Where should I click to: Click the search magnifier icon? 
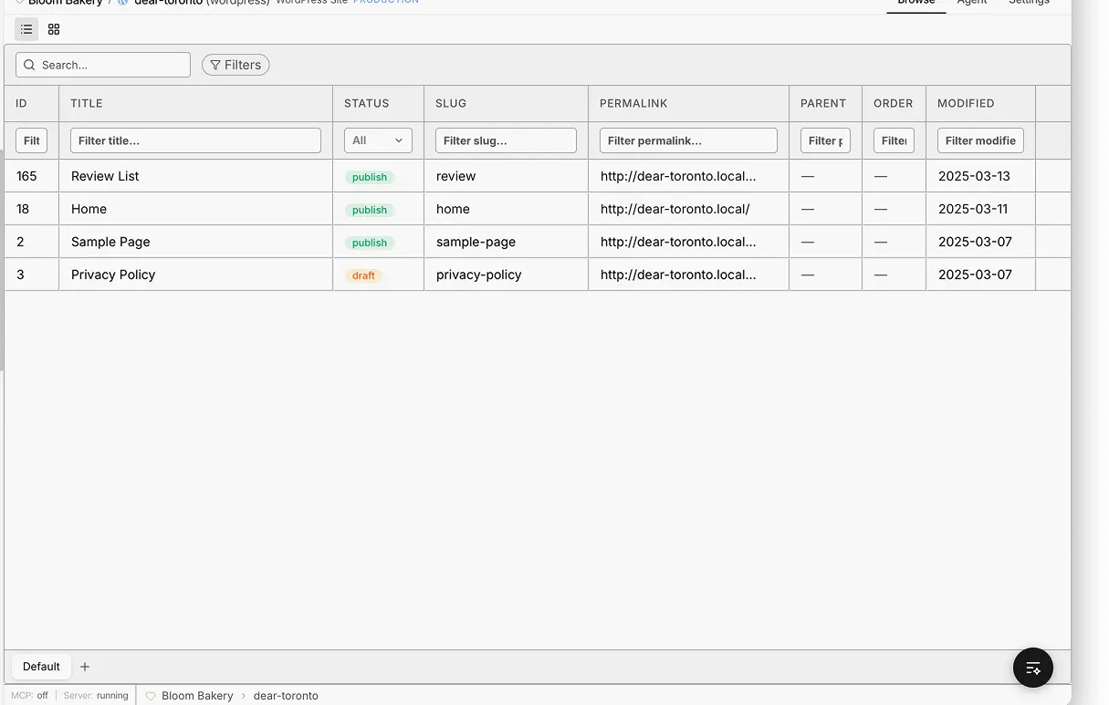coord(29,65)
